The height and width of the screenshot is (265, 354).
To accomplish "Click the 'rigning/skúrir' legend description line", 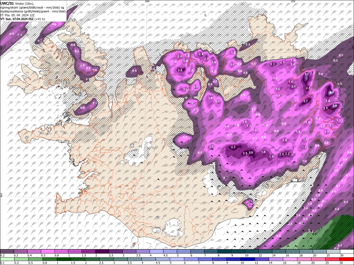I will coord(32,7).
